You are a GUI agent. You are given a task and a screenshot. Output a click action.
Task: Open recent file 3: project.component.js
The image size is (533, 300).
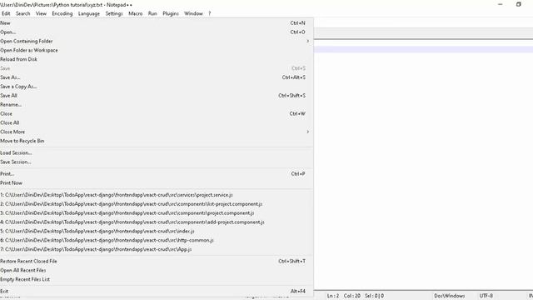click(x=157, y=213)
